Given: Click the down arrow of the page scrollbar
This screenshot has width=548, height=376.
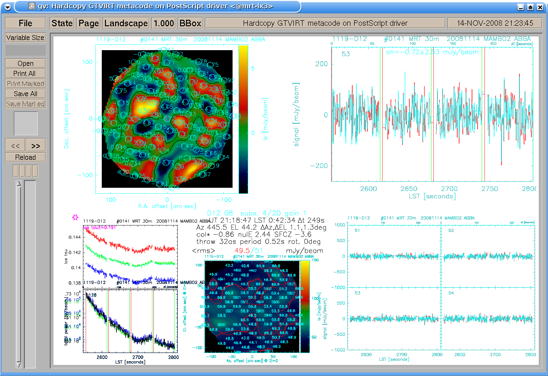Looking at the screenshot, I should pos(19,364).
